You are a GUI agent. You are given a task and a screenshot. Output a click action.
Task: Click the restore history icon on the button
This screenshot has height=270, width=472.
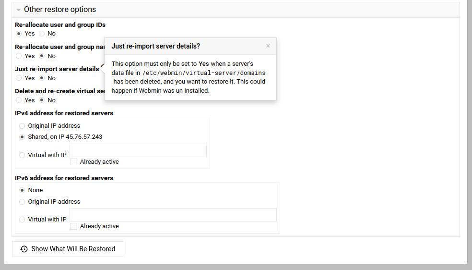24,249
